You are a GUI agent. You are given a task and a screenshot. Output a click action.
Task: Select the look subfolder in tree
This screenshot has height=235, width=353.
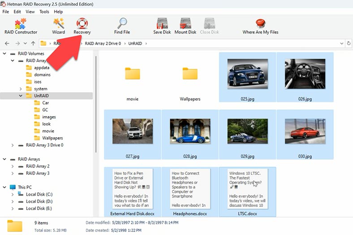click(46, 124)
